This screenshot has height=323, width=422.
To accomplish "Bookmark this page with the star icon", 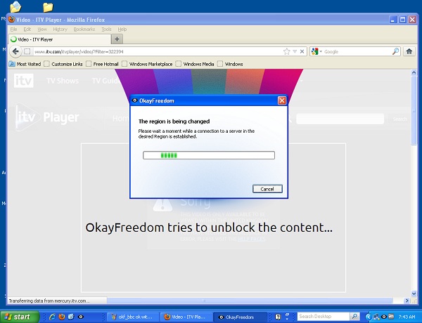I will pyautogui.click(x=287, y=51).
